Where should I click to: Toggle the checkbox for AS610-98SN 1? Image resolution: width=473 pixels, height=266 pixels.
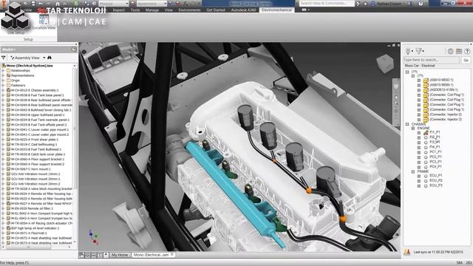pos(419,86)
